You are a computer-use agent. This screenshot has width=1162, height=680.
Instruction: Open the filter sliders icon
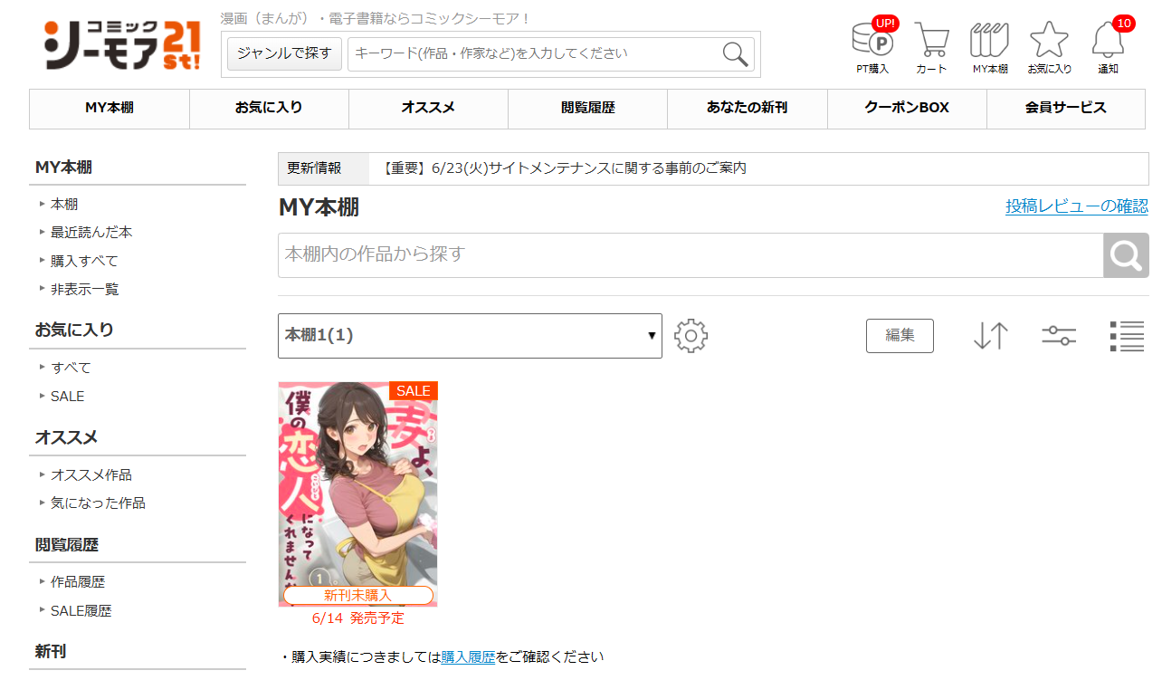coord(1059,336)
